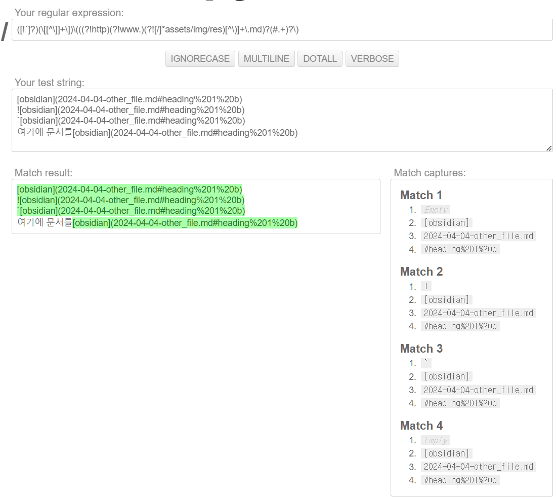The height and width of the screenshot is (497, 556).
Task: Click the 'Match 3' heading
Action: coord(421,349)
